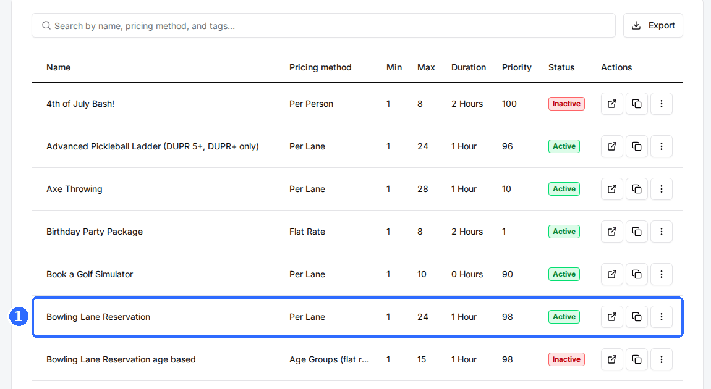Open more options for Book a Golf Simulator
This screenshot has height=389, width=711.
661,274
